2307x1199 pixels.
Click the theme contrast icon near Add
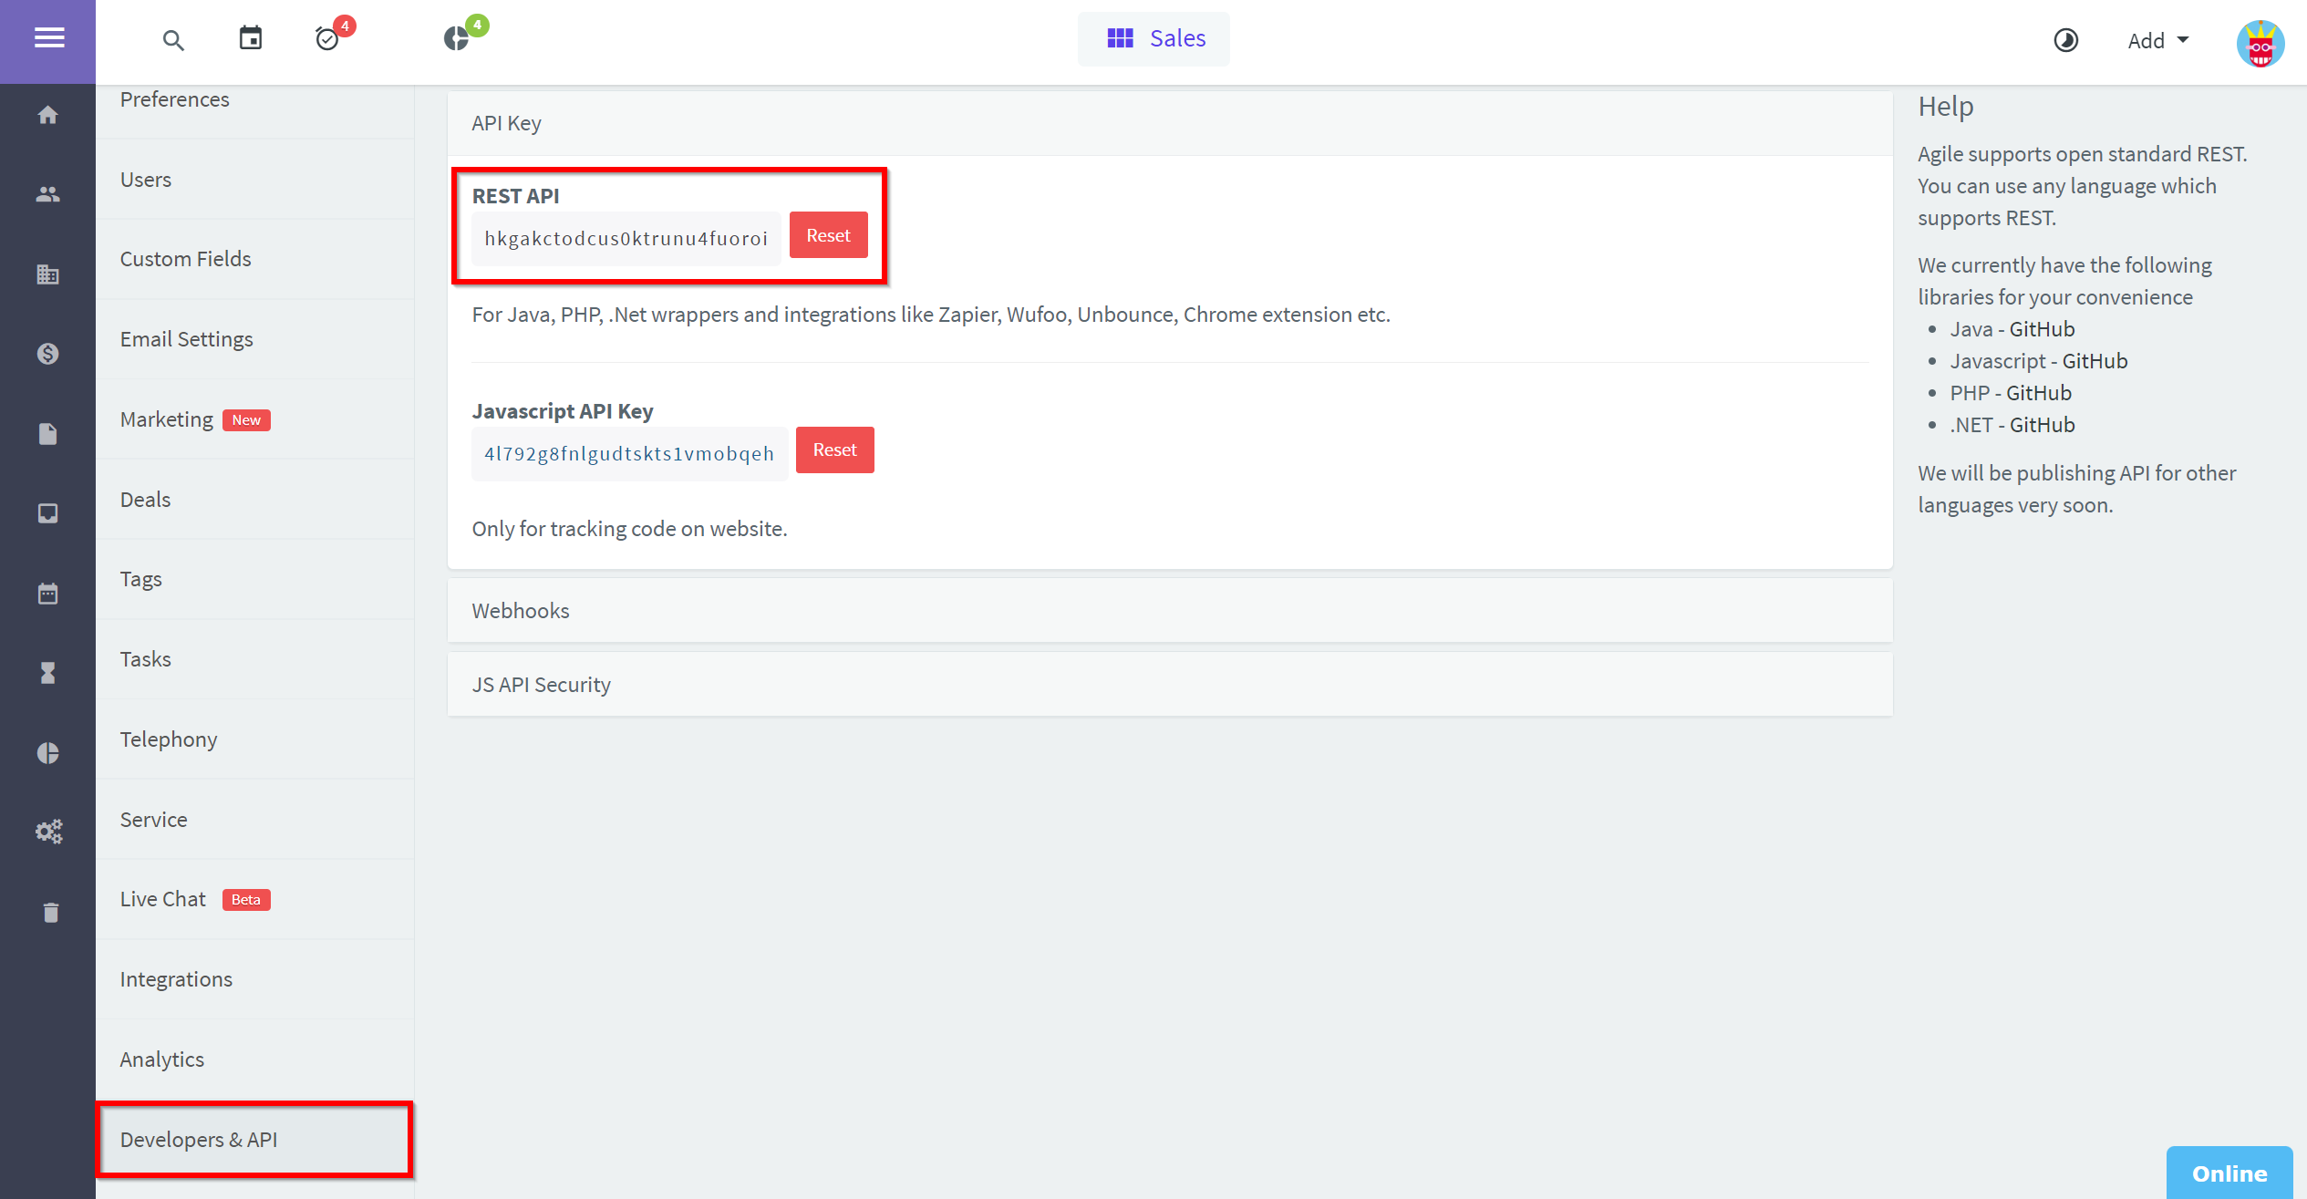click(2065, 40)
